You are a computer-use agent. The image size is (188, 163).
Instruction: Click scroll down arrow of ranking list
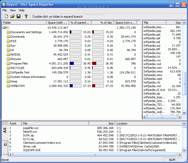[184, 150]
